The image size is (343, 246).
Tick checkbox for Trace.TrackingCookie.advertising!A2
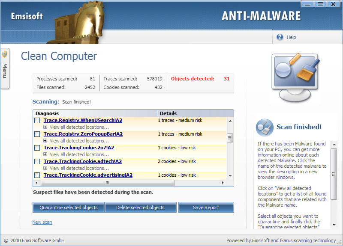[x=37, y=175]
